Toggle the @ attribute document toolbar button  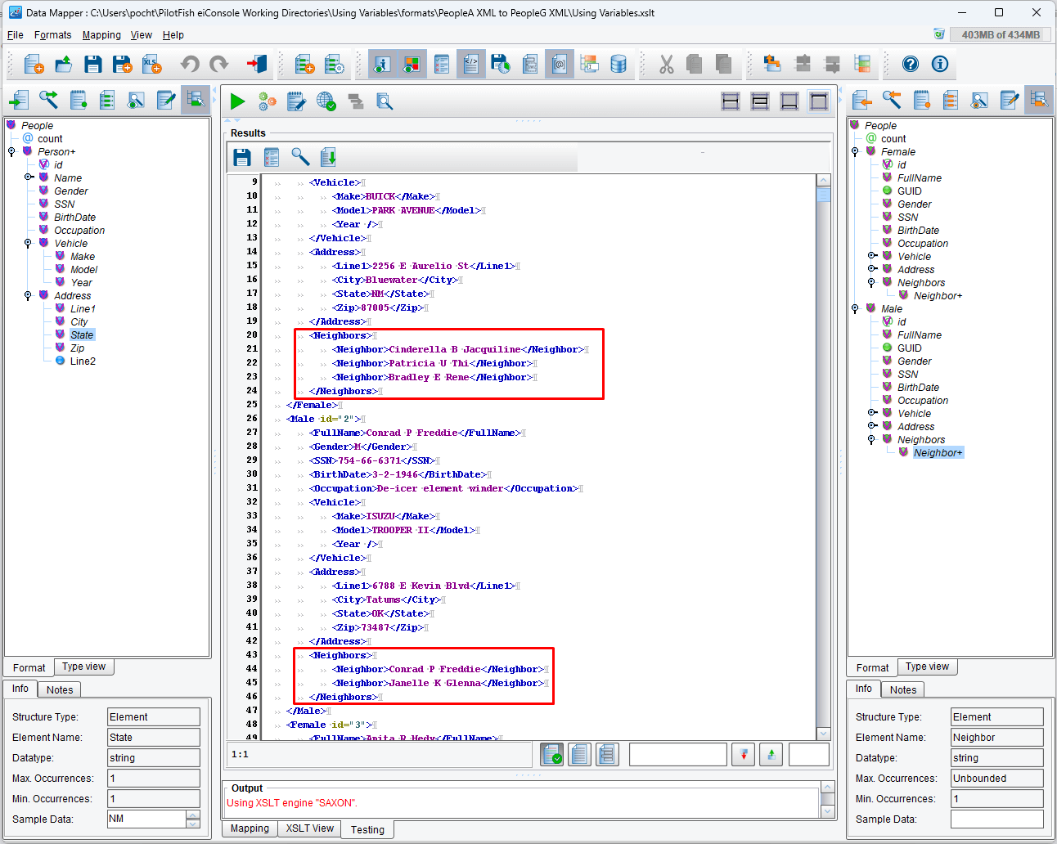click(x=560, y=64)
